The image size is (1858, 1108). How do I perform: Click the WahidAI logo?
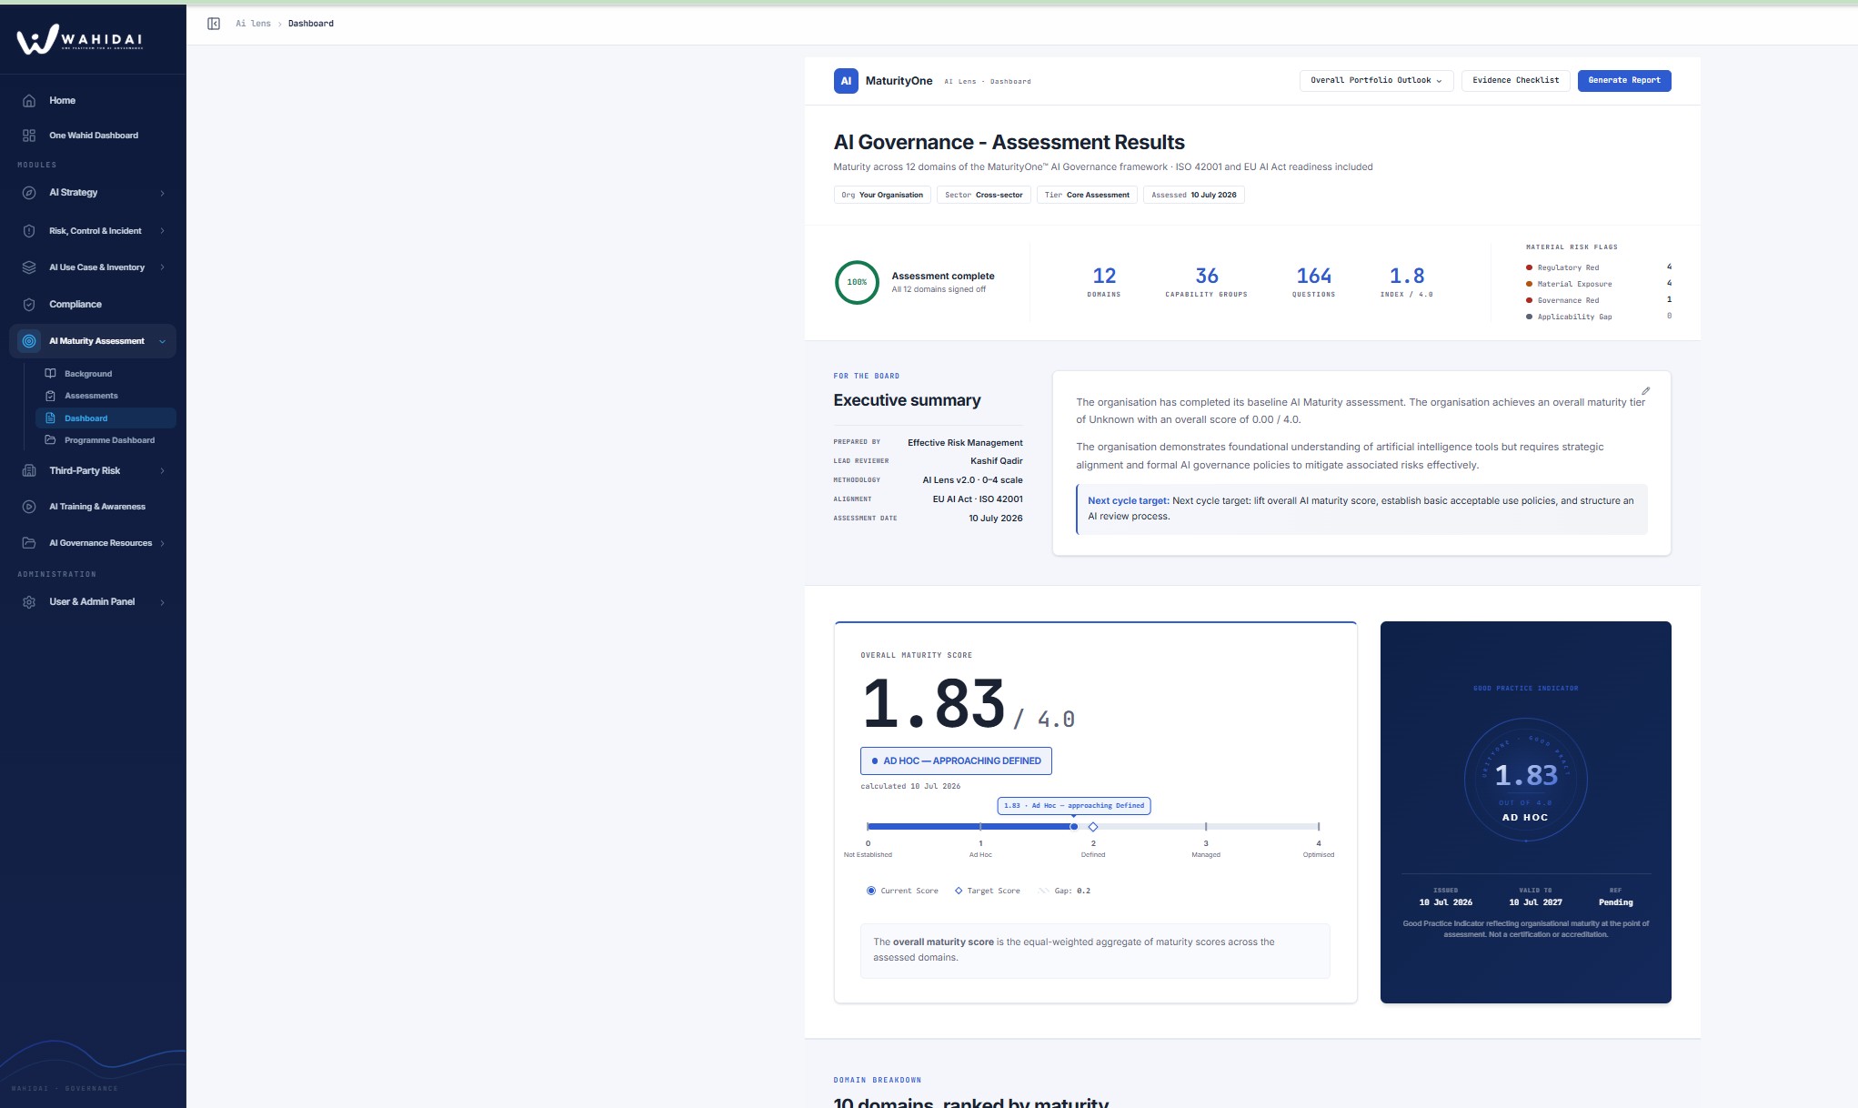pos(80,39)
